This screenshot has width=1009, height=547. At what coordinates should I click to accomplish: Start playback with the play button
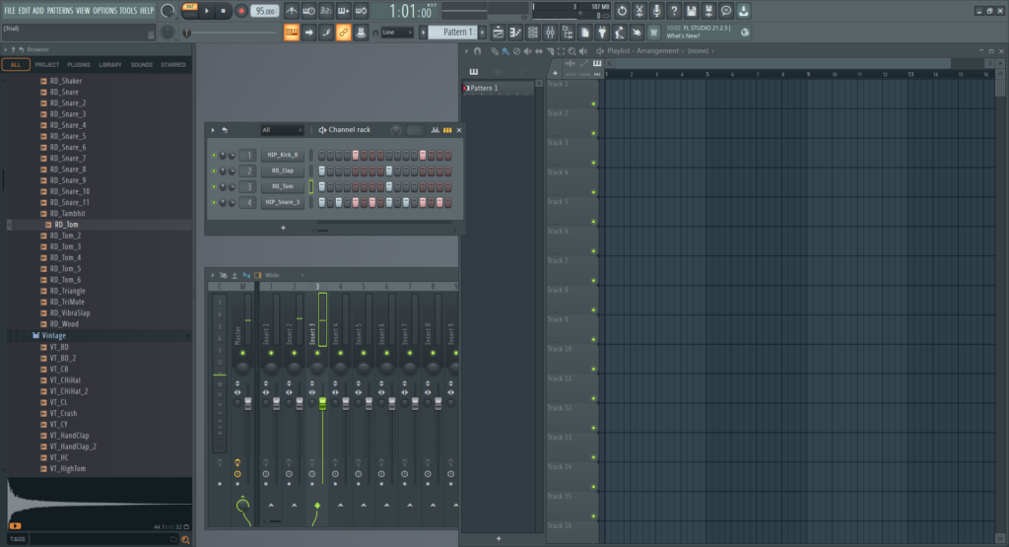[x=207, y=11]
